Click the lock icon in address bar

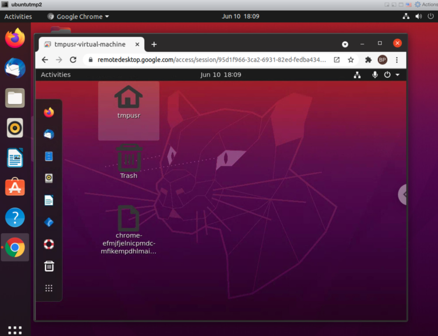pos(90,60)
